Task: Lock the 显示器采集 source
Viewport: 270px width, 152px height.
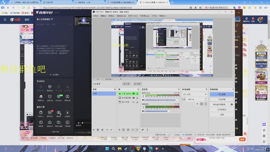Action: (137, 98)
